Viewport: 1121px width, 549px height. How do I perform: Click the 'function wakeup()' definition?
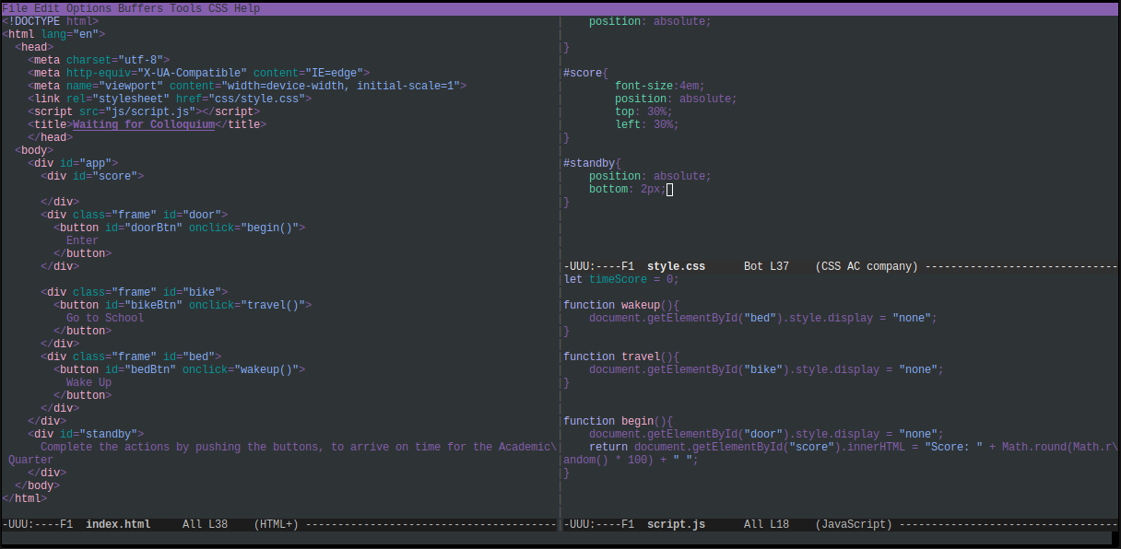621,305
